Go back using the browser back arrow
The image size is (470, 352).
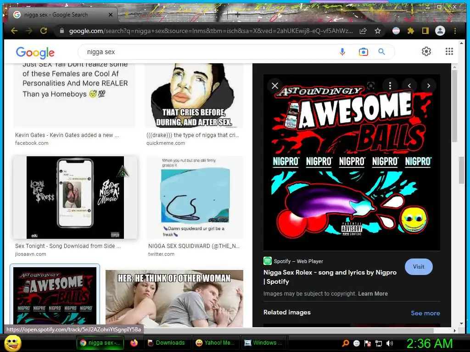pyautogui.click(x=14, y=31)
